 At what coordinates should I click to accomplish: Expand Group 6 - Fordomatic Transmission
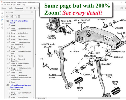[8, 47]
